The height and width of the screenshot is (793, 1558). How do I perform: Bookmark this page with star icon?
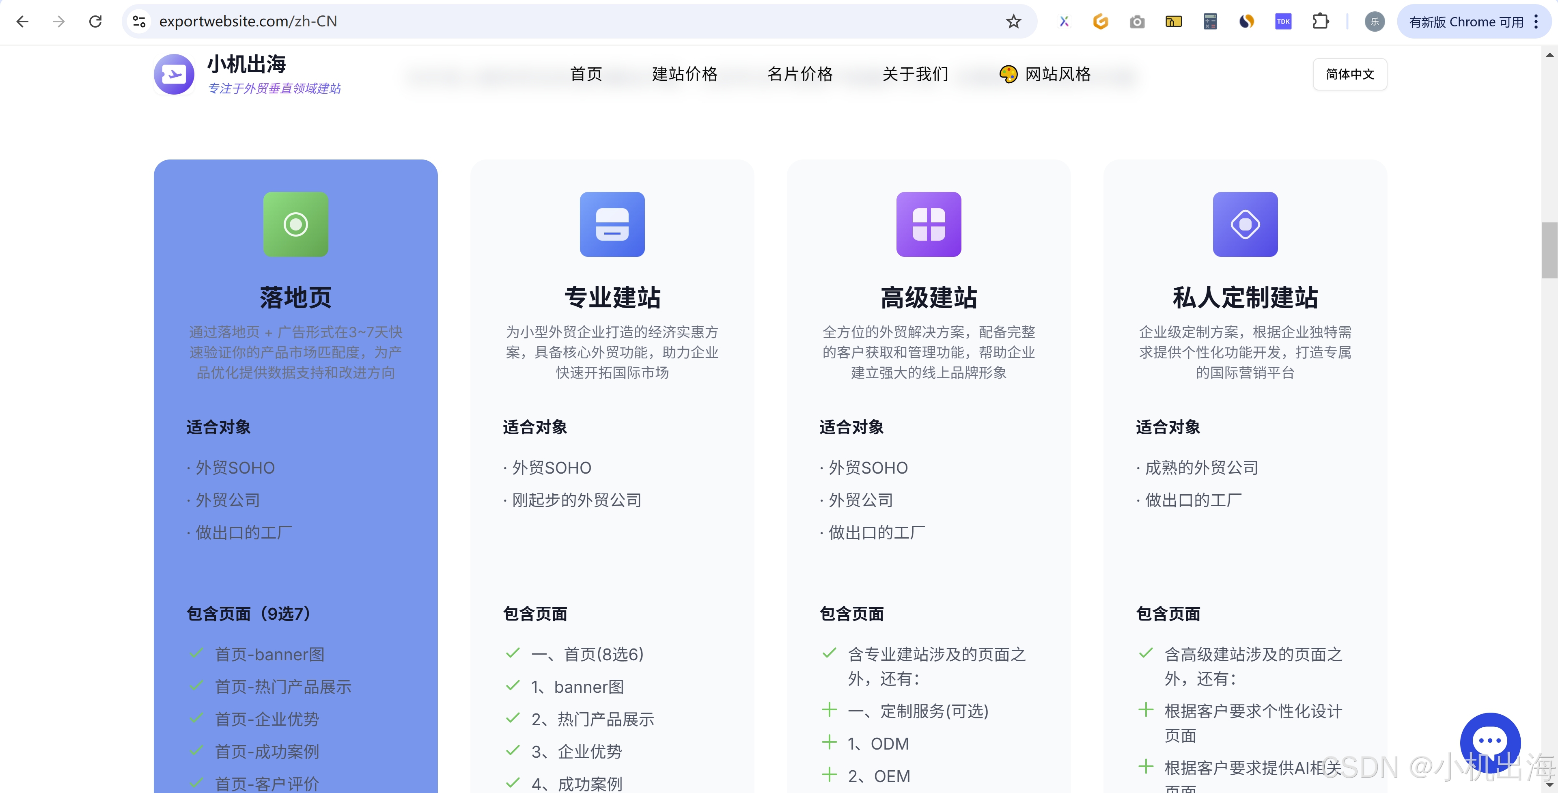tap(1014, 22)
